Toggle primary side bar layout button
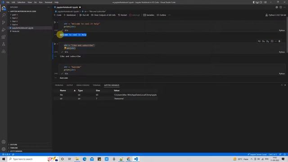 point(254,2)
